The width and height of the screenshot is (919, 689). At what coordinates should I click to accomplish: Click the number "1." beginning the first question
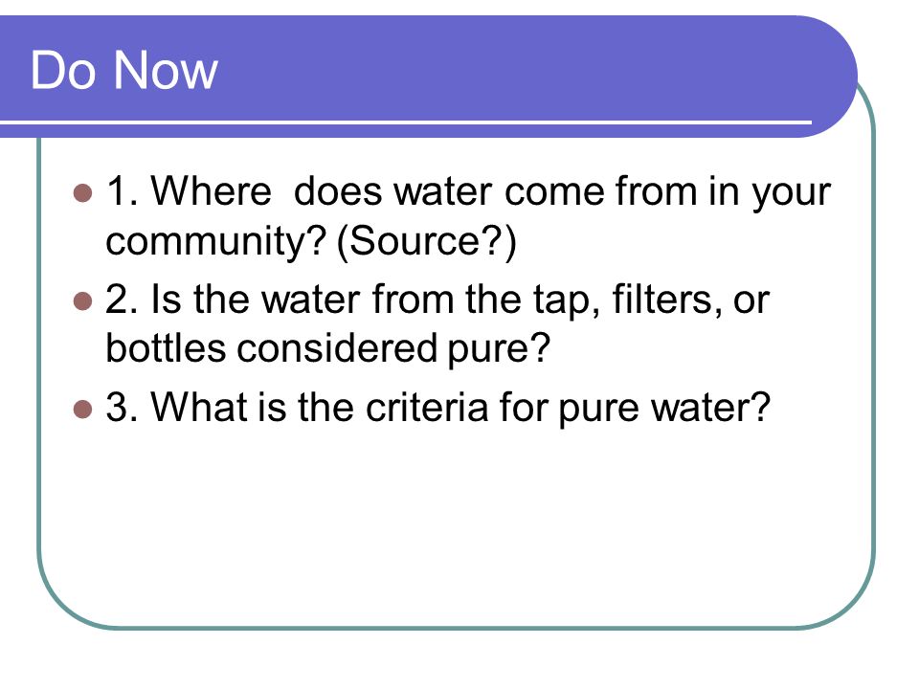click(122, 191)
